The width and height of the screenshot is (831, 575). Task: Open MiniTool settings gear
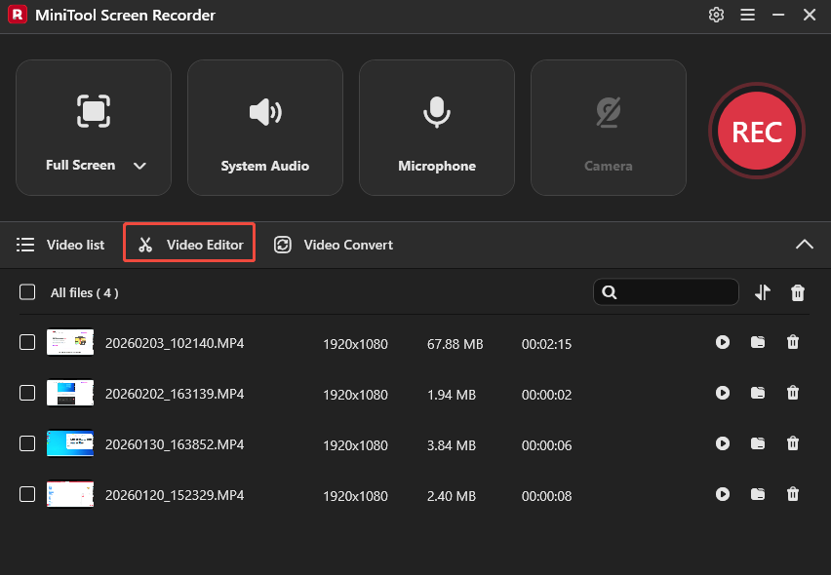tap(716, 15)
